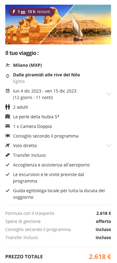Click the lightning bolt icon in the time-remaining badge
Screen dimensions: 117x263
[x=14, y=12]
